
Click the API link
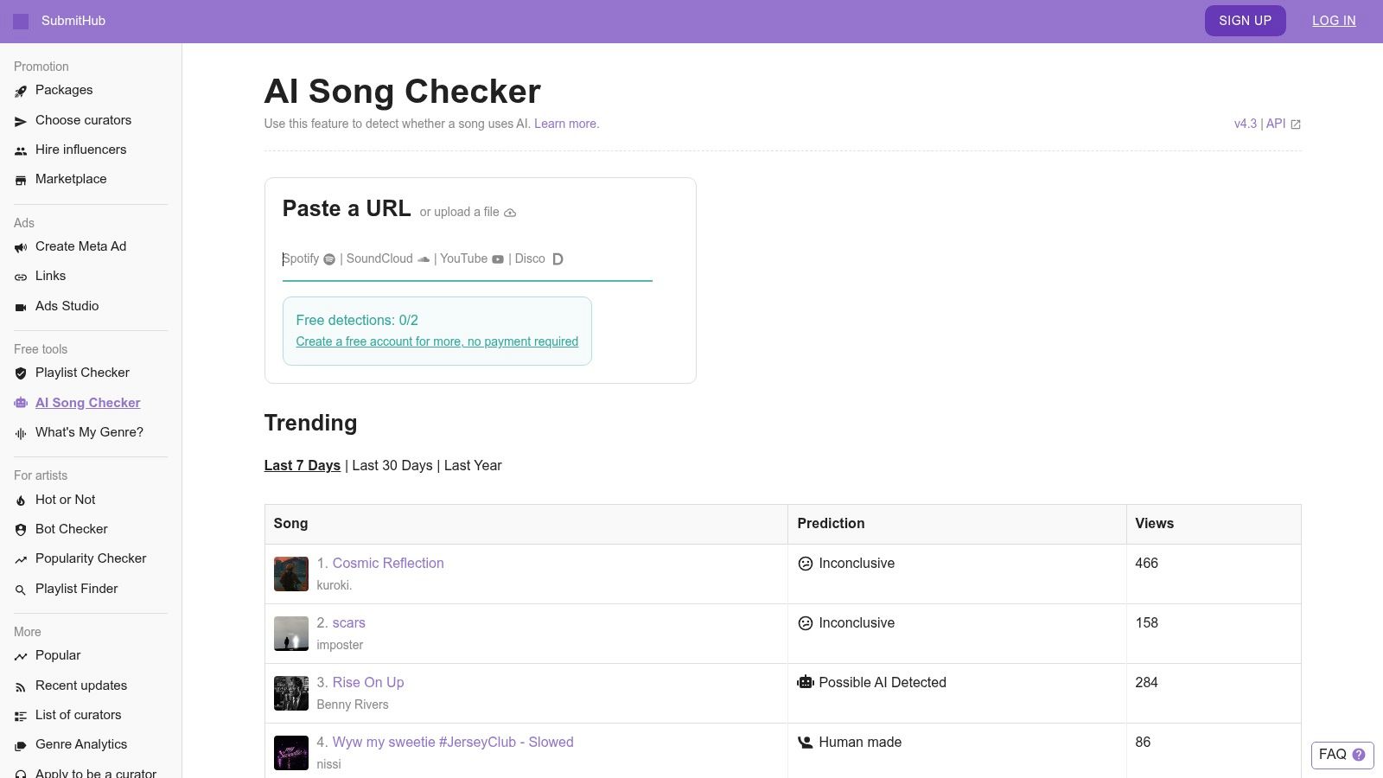[1276, 124]
